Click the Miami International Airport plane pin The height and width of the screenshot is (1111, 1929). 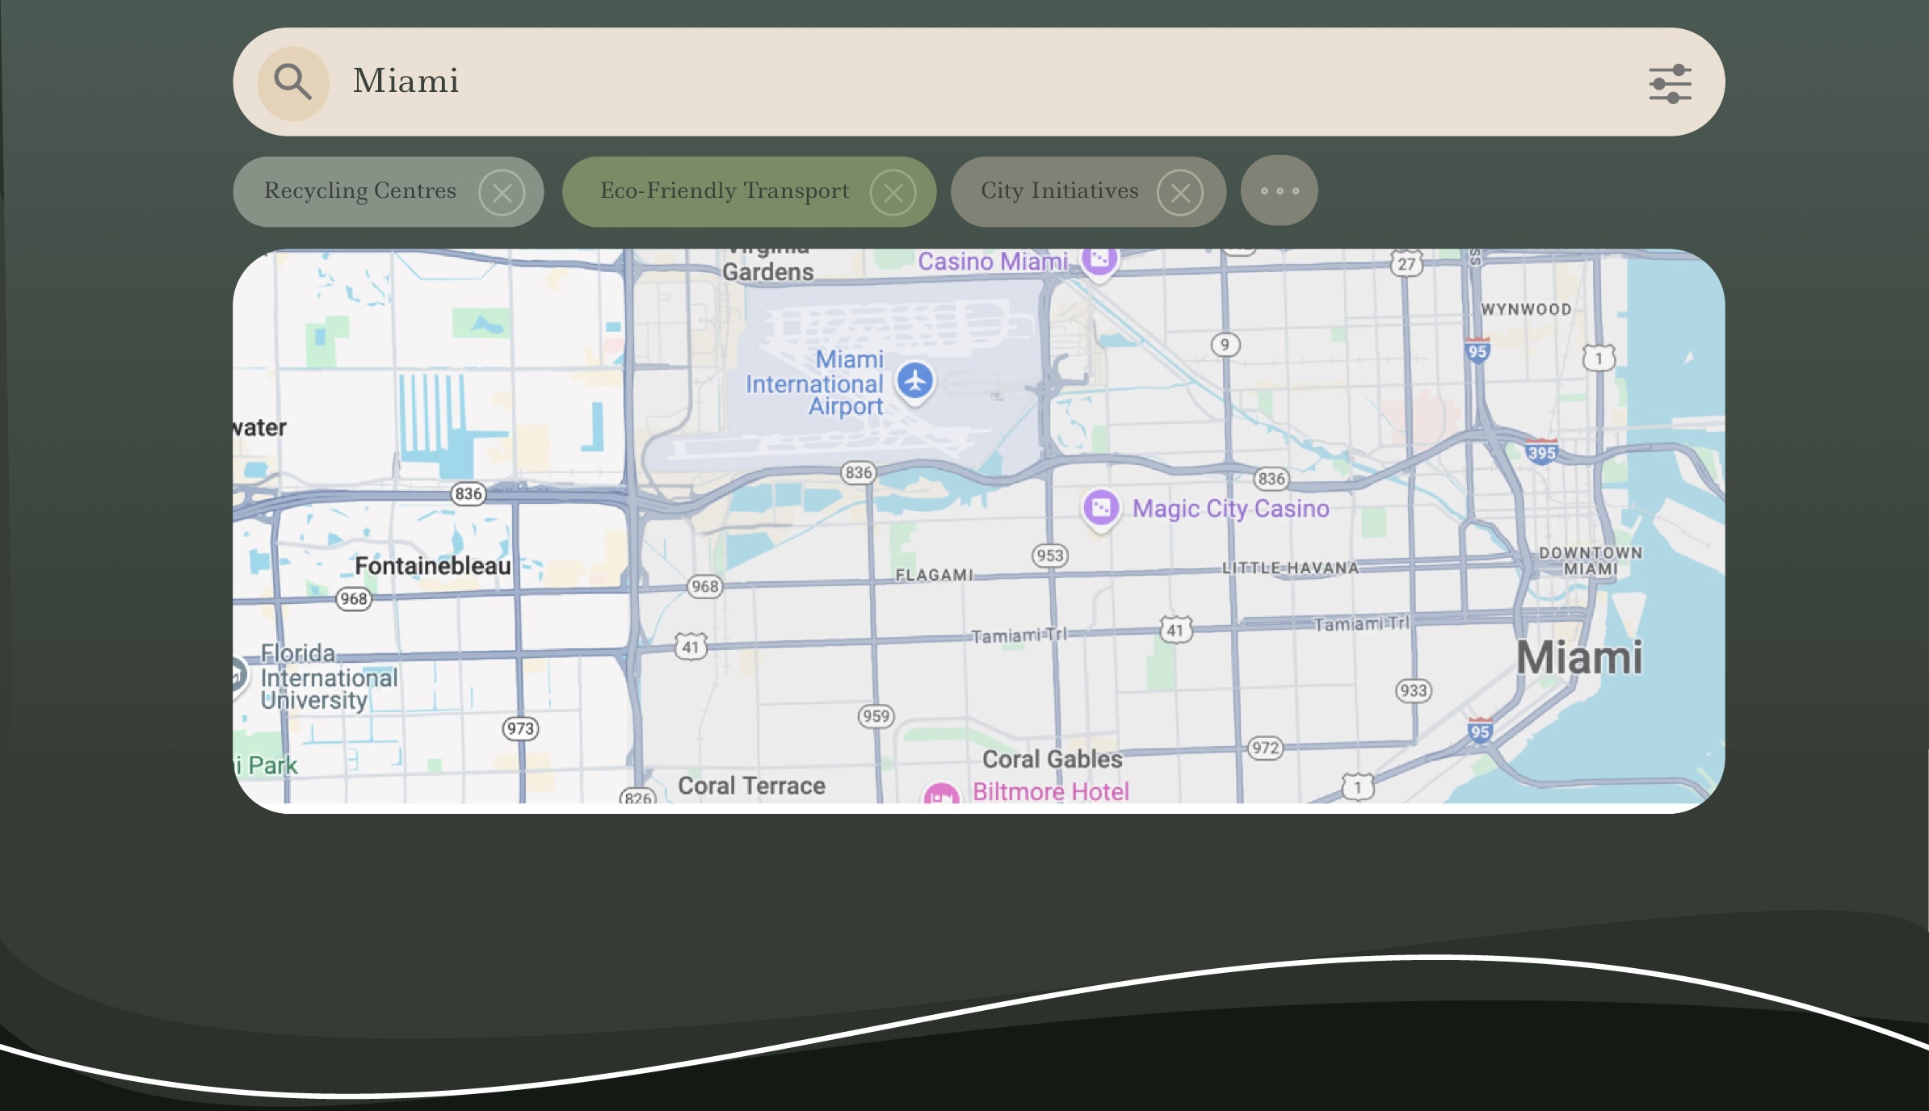pos(915,380)
